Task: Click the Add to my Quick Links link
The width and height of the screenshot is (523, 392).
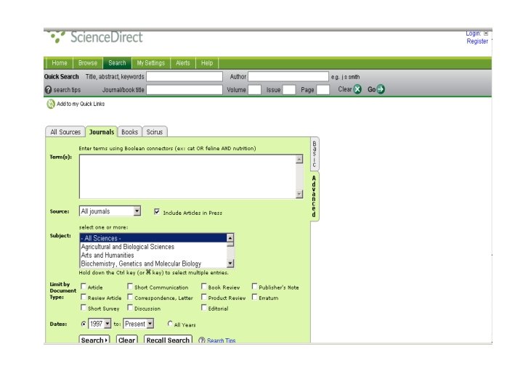Action: [81, 104]
